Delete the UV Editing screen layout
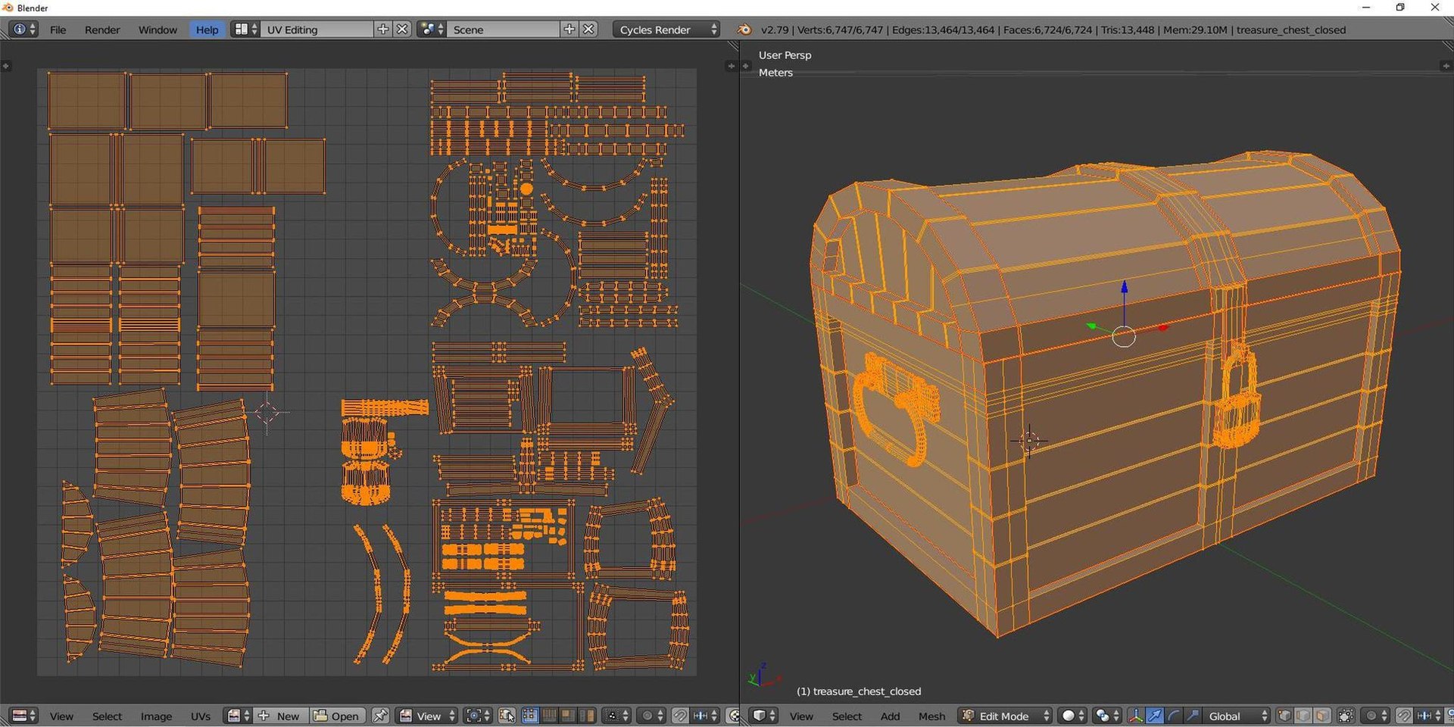 point(403,30)
